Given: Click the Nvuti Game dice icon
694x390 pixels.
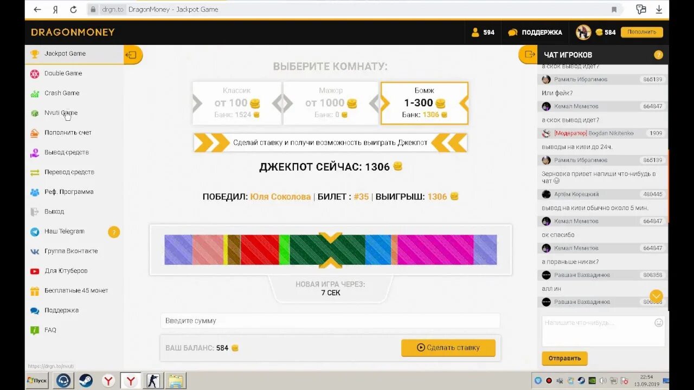Looking at the screenshot, I should (x=35, y=113).
